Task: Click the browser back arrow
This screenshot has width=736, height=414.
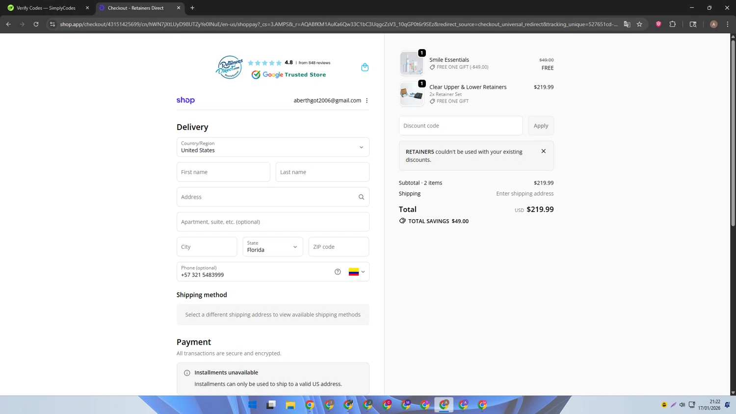Action: coord(8,24)
